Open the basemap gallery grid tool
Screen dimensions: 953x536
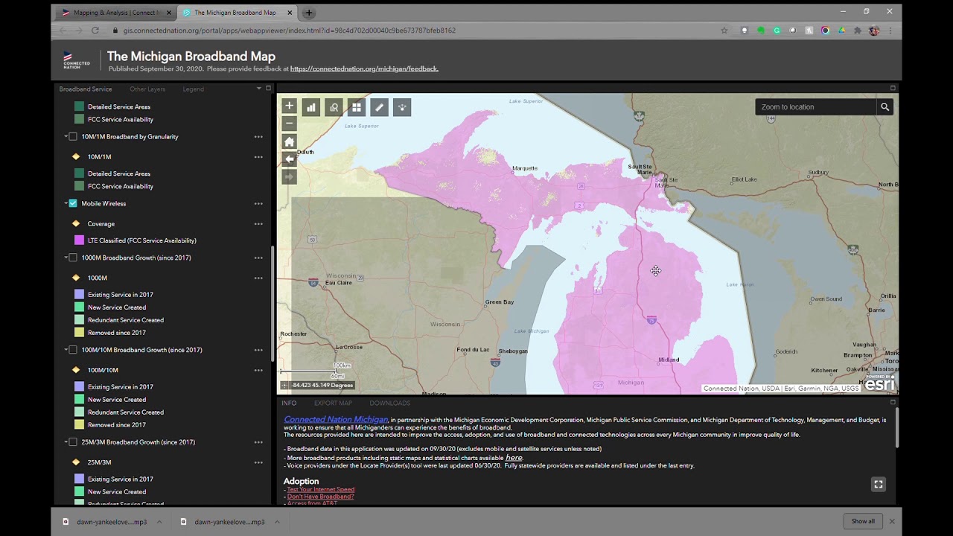click(x=357, y=107)
